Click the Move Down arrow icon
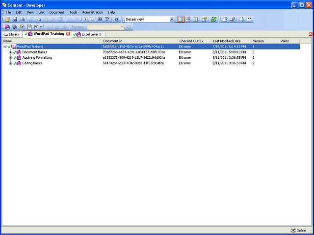The image size is (314, 235). pyautogui.click(x=64, y=27)
